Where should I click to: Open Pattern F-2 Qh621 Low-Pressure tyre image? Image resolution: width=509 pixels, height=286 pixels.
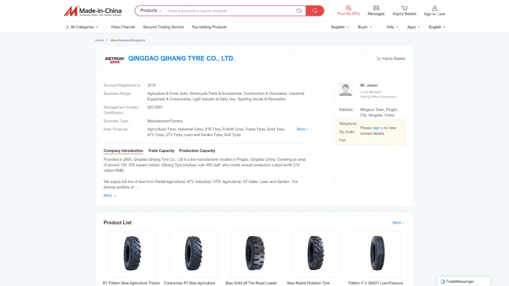click(377, 254)
